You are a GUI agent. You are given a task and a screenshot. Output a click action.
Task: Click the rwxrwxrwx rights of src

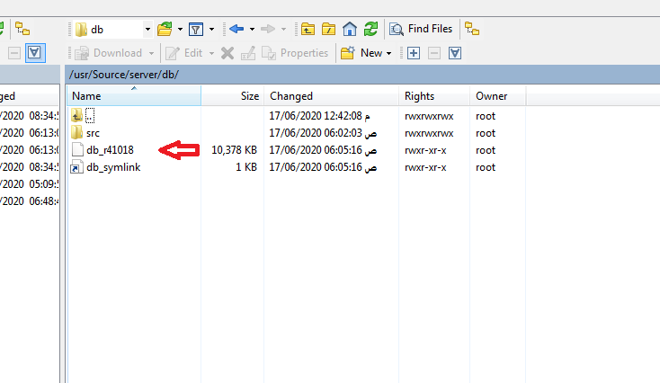coord(429,133)
